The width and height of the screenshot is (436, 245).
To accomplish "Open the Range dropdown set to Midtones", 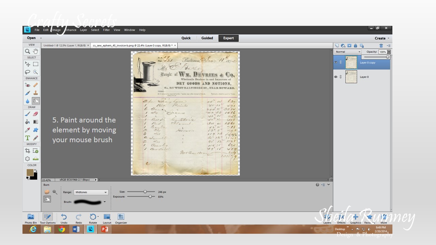I will [91, 192].
